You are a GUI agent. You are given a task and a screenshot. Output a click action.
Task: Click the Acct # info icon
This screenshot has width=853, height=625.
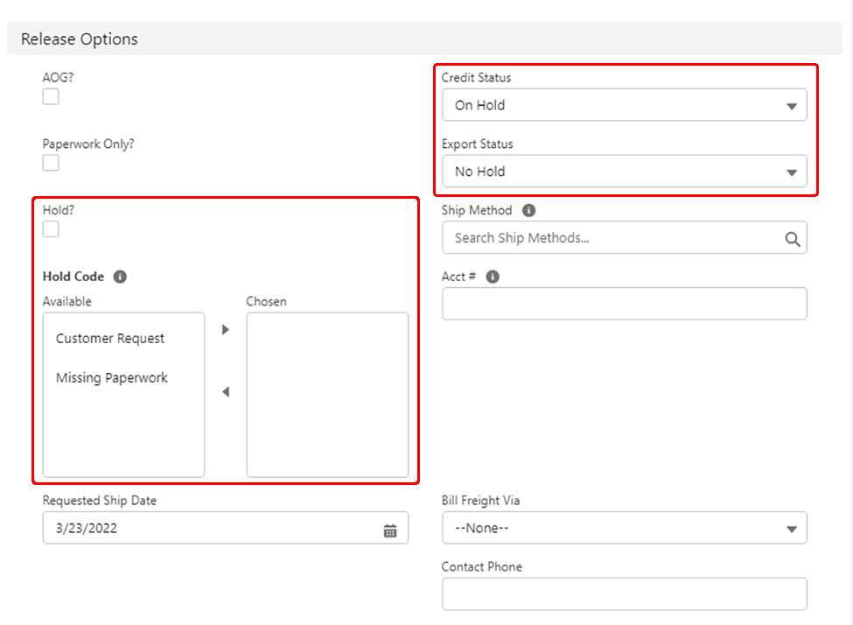[493, 277]
